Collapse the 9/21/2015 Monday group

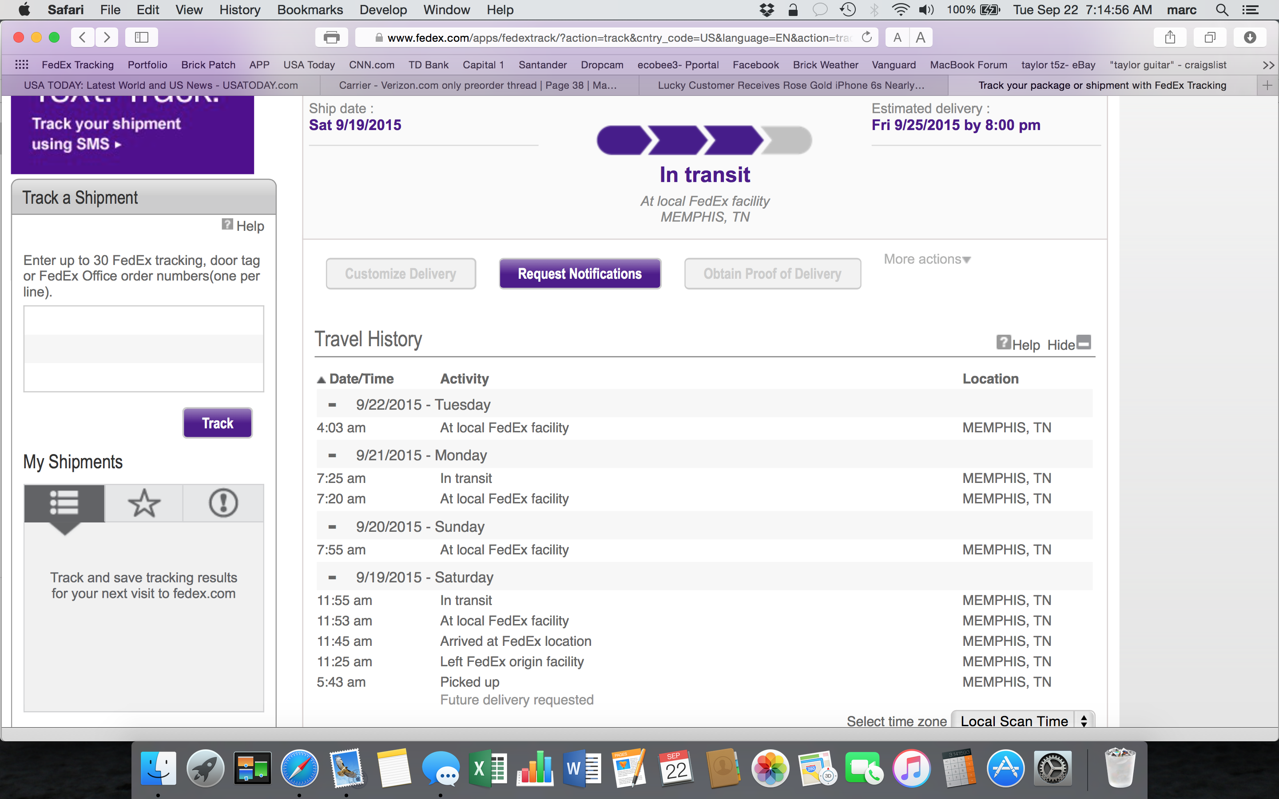pyautogui.click(x=332, y=455)
